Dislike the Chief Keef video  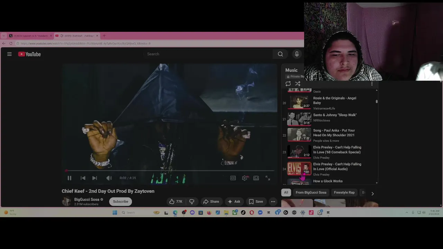tap(192, 202)
